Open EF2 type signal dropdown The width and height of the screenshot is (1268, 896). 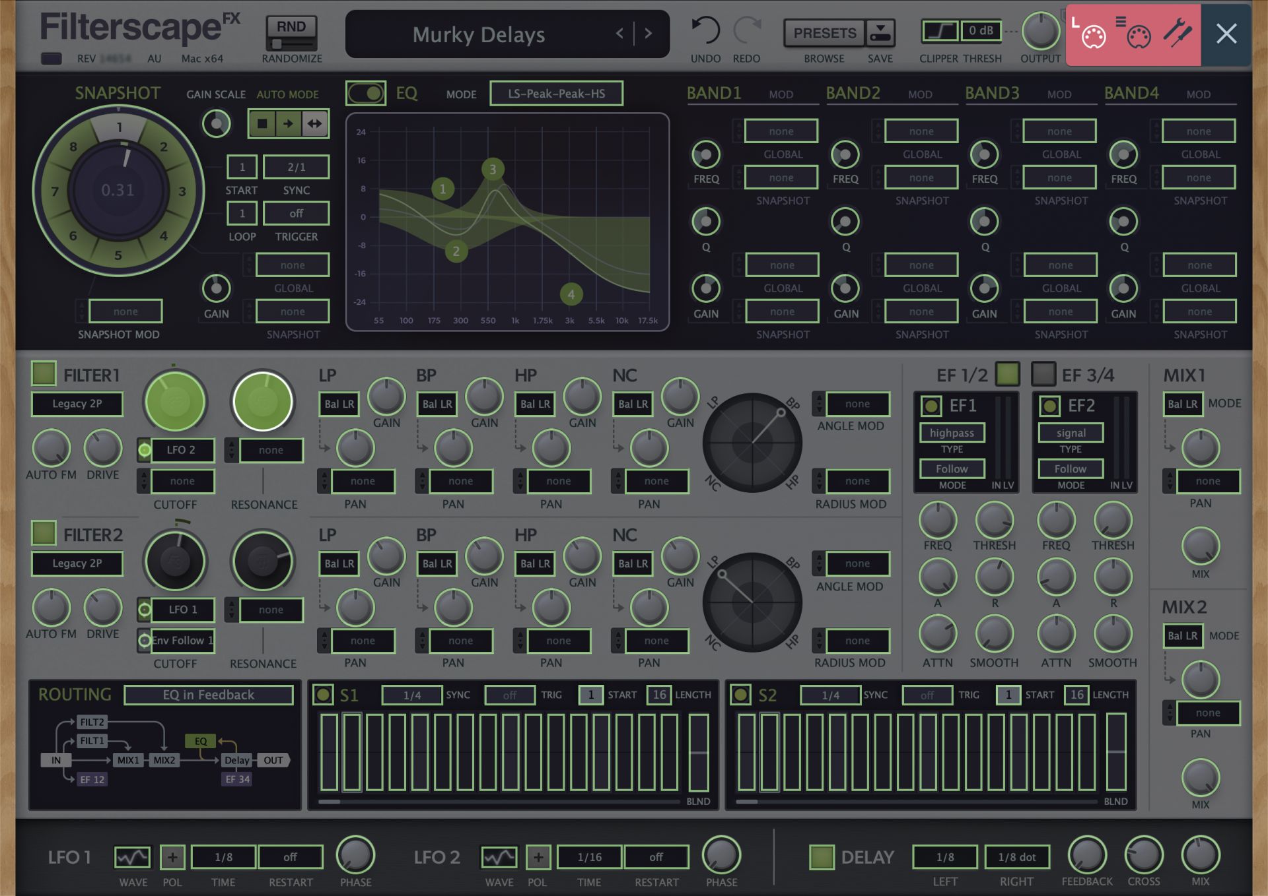point(1071,433)
